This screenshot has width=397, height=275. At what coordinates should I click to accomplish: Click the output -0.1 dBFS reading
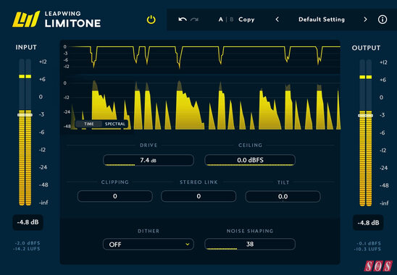click(369, 243)
